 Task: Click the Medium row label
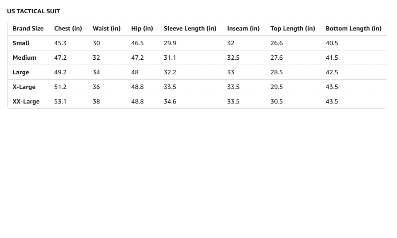24,58
